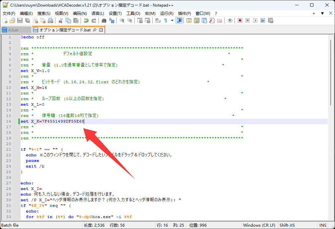Toggle word wrap in toolbar

coord(158,20)
